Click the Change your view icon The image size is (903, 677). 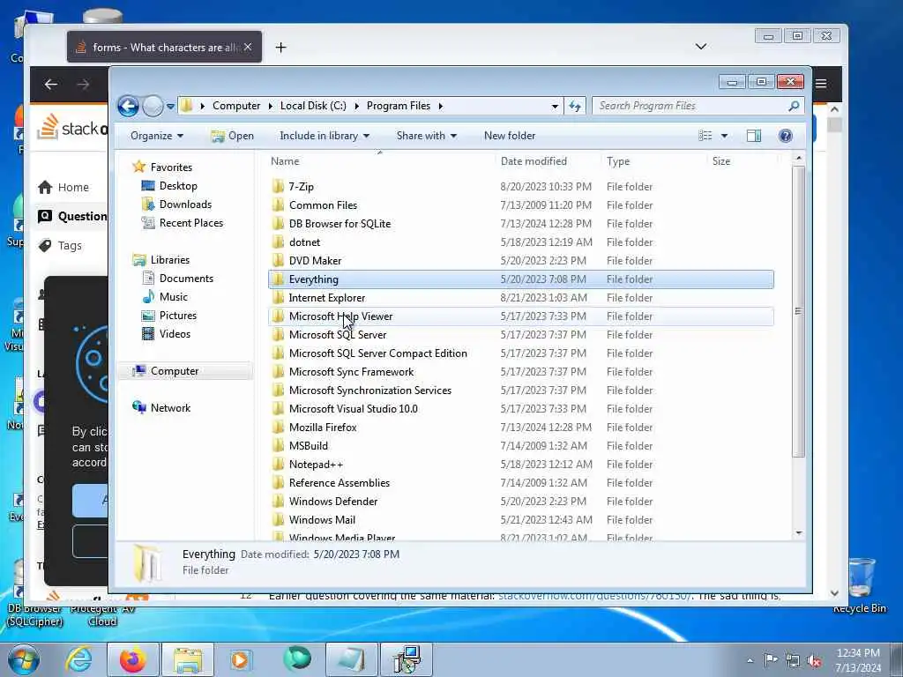click(705, 136)
